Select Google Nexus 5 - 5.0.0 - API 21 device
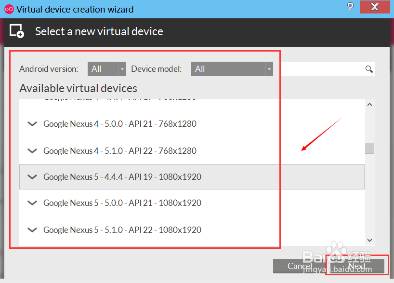Image resolution: width=394 pixels, height=283 pixels. (192, 203)
